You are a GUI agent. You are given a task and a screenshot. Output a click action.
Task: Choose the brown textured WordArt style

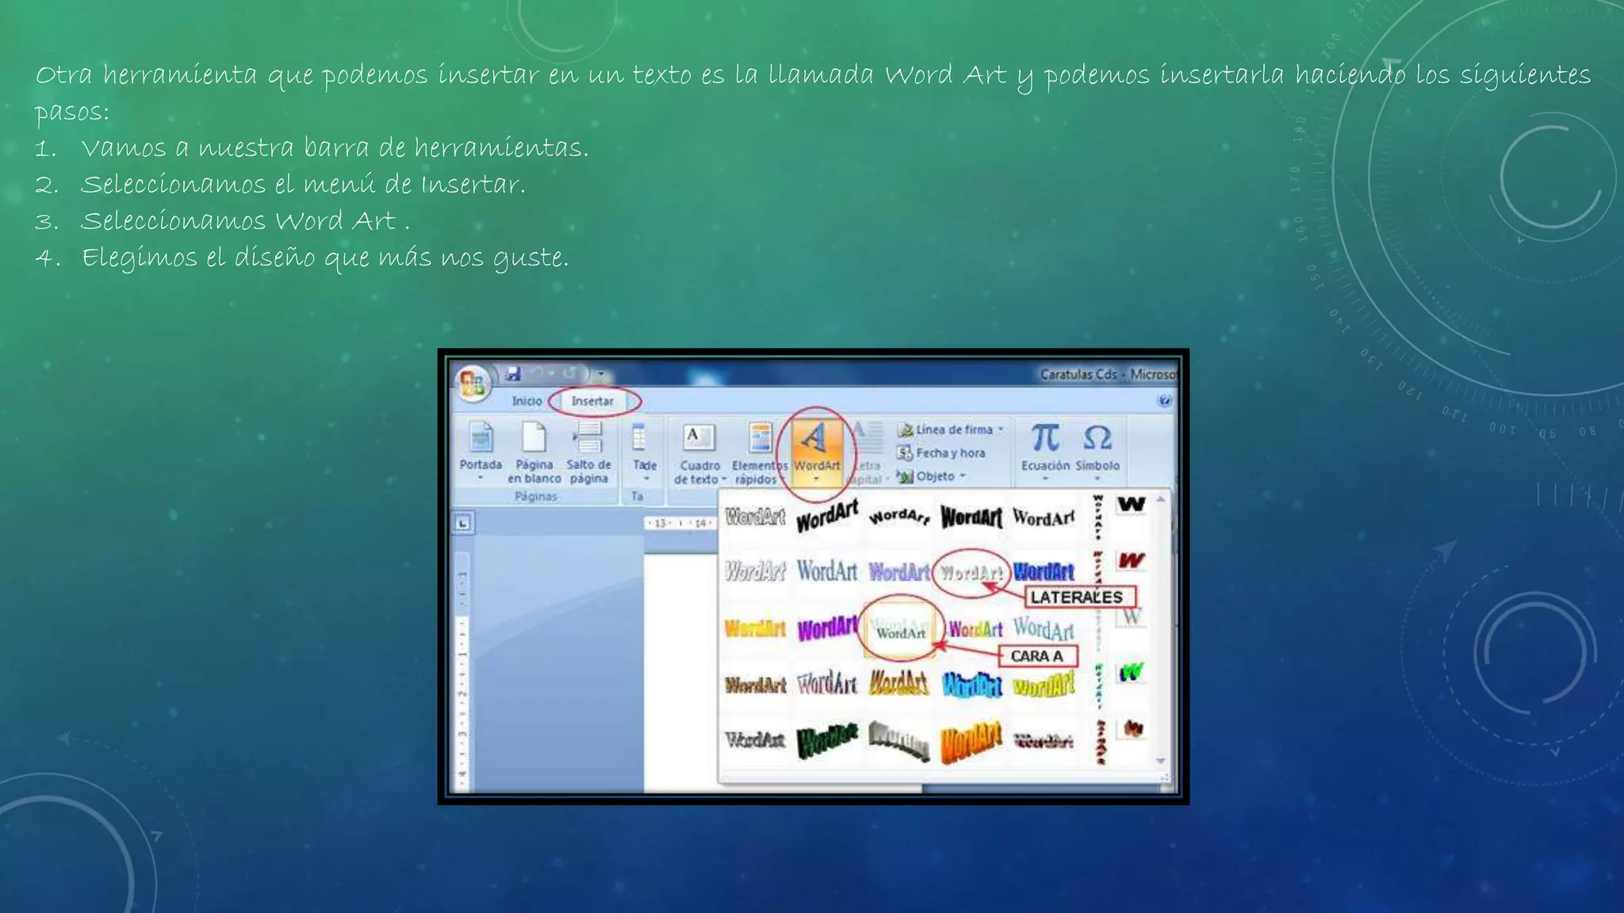point(755,685)
